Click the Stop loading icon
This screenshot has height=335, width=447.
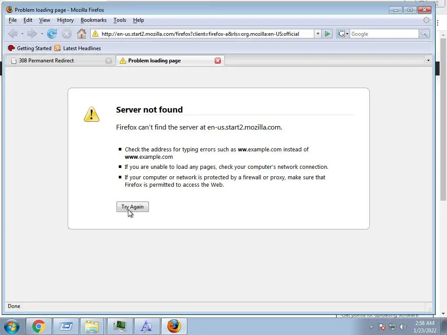pos(67,34)
